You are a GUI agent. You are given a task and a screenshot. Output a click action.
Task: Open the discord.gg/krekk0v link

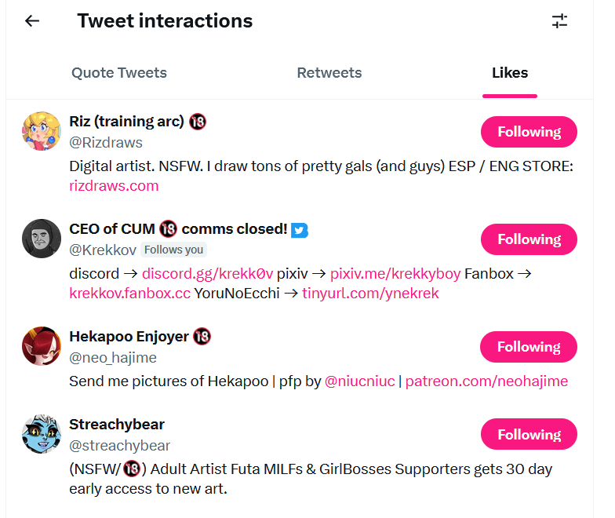click(x=207, y=274)
